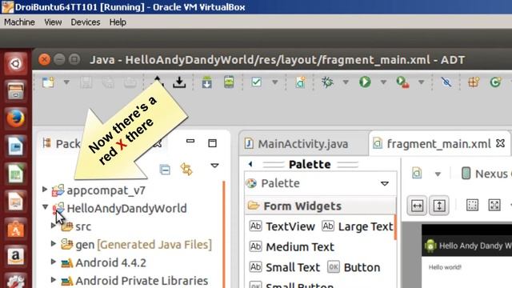
Task: Collapse the HelloAndyDandyWorld project
Action: pos(46,207)
